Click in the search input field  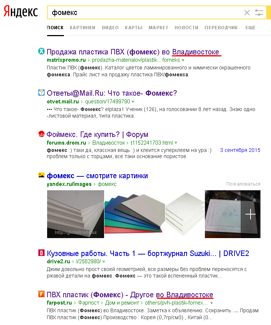click(x=145, y=13)
